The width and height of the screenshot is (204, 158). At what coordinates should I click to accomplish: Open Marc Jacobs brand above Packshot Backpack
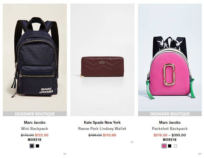(x=170, y=122)
